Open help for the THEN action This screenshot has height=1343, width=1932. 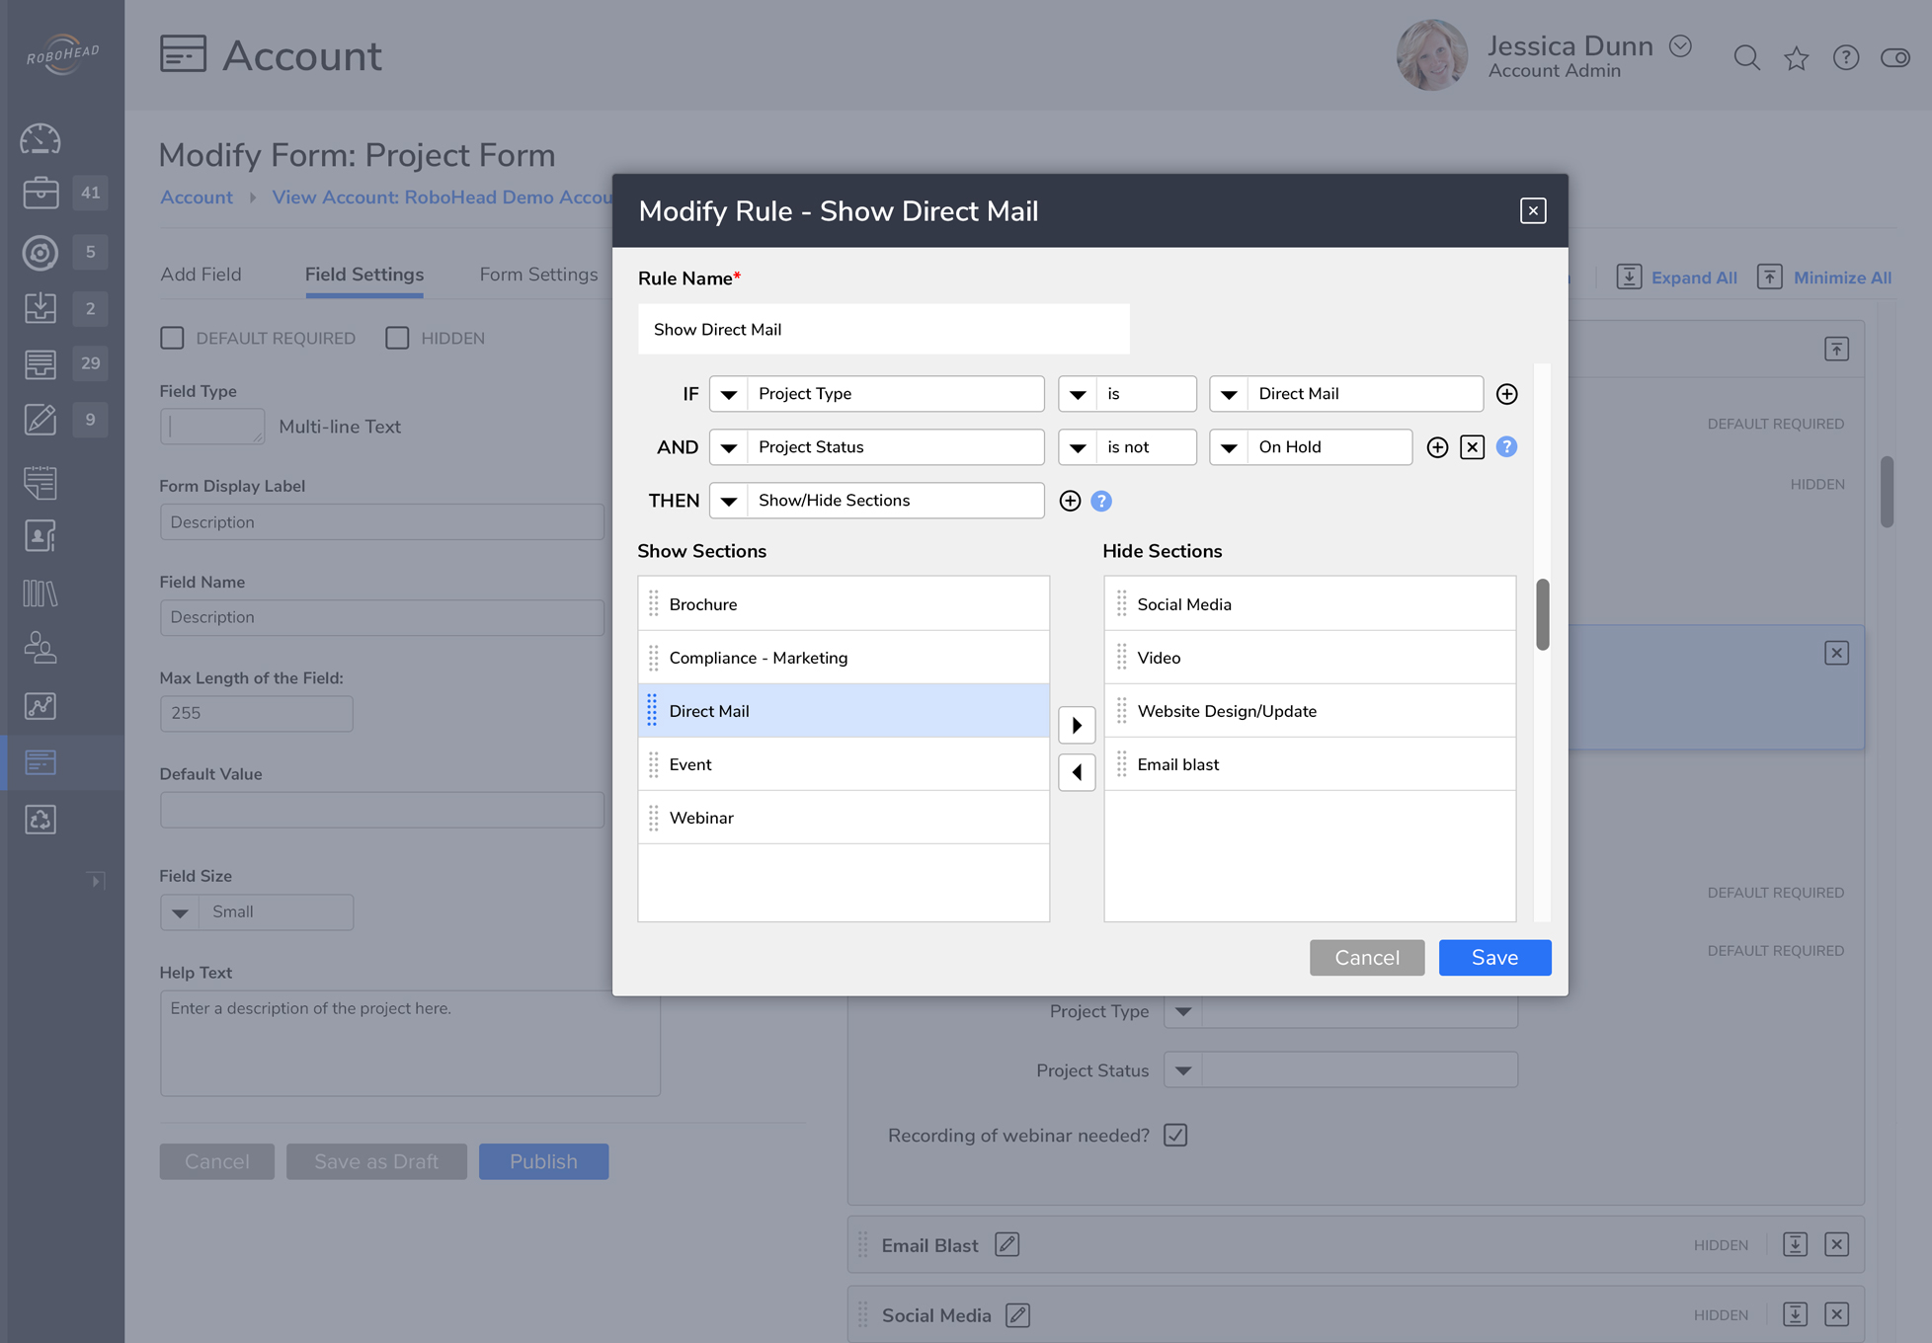pyautogui.click(x=1101, y=502)
